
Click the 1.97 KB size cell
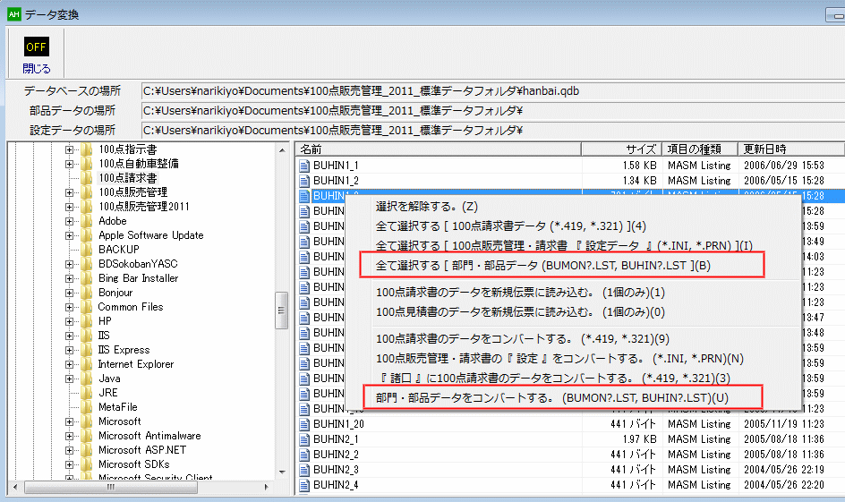(x=639, y=439)
